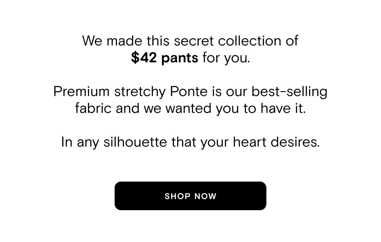The width and height of the screenshot is (381, 242).
Task: Click the word "stretchy"
Action: [x=140, y=93]
